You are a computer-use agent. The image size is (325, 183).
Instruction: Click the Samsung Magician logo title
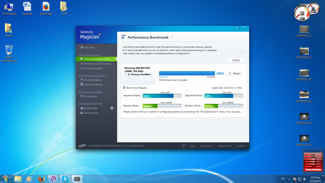point(90,35)
